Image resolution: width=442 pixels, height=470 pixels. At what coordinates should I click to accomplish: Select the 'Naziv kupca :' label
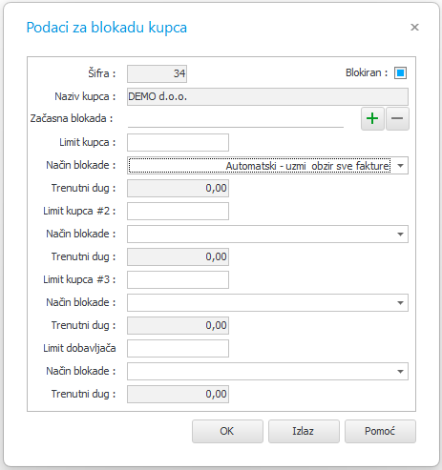click(85, 96)
